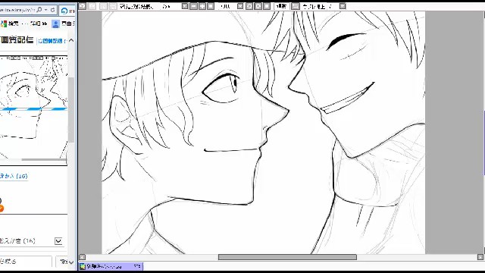Reset the canvas rotation
This screenshot has width=485, height=273.
(x=266, y=6)
